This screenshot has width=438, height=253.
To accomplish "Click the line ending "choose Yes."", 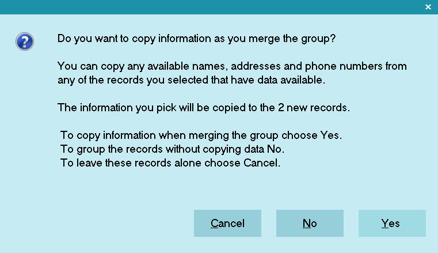I will click(x=201, y=135).
